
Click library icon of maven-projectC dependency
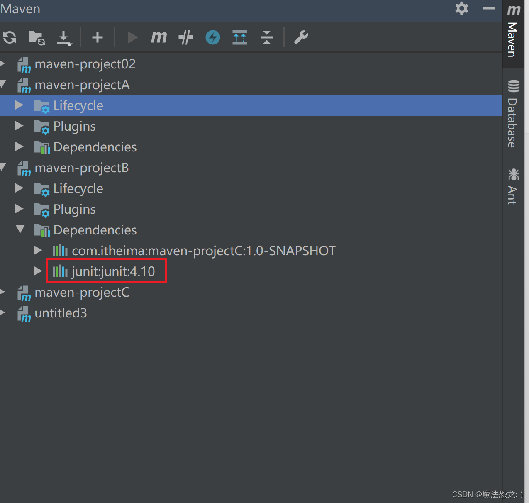pyautogui.click(x=60, y=250)
